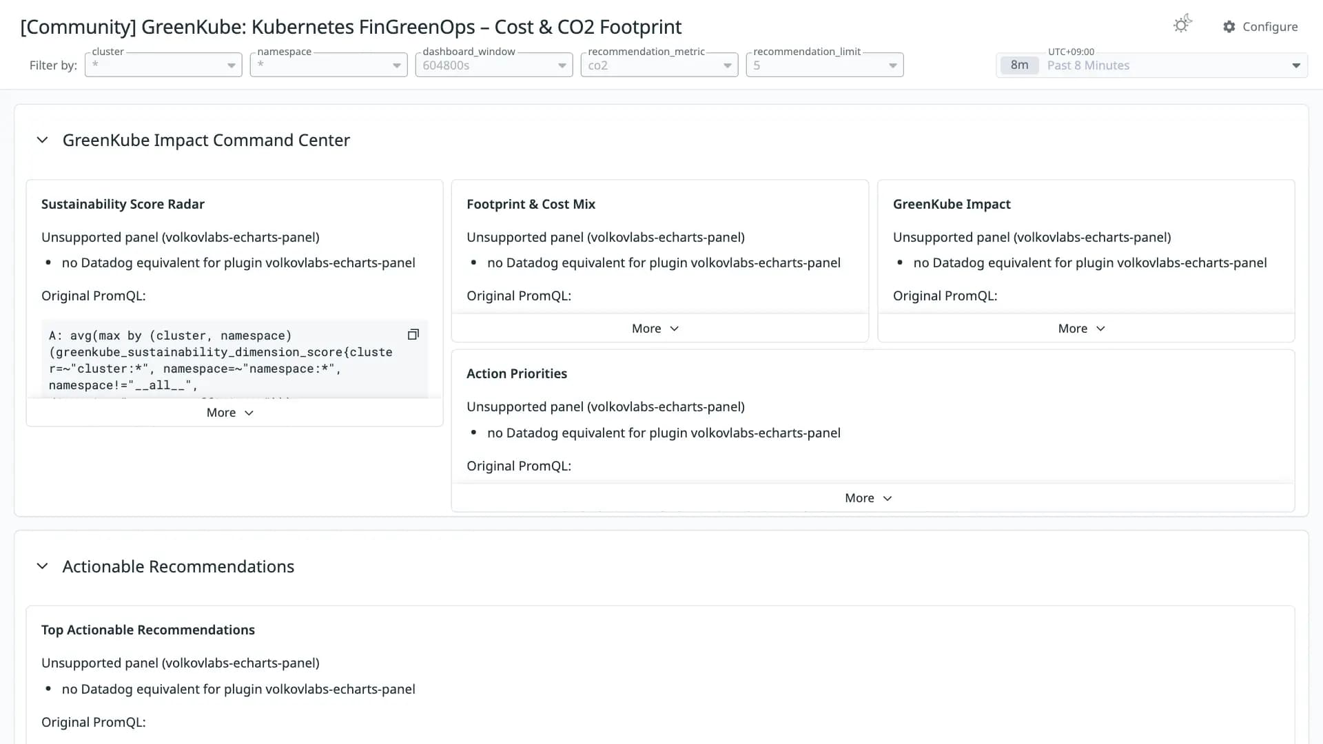The height and width of the screenshot is (744, 1323).
Task: Collapse the GreenKube Impact Command Center section
Action: (x=42, y=140)
